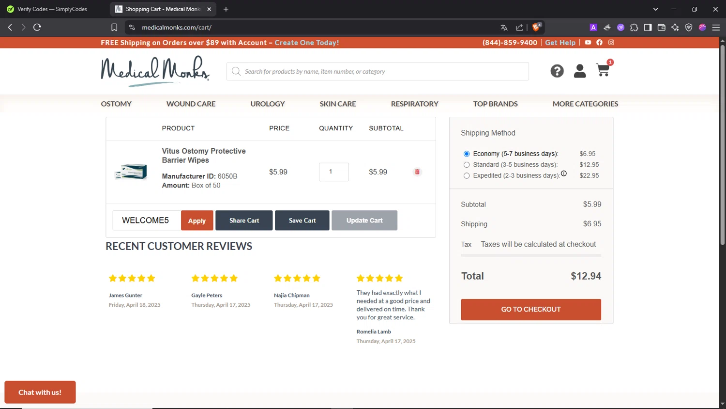Click the purple A extension icon

(x=593, y=28)
